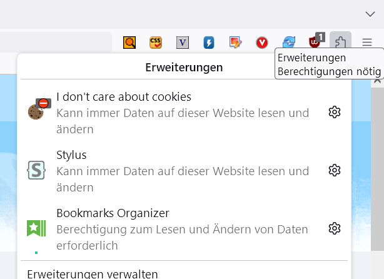Expand the list-all-tabs chevron

(370, 14)
